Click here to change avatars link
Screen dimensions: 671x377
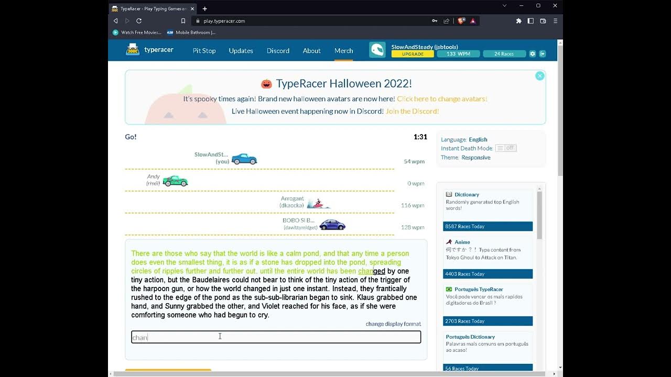coord(442,98)
